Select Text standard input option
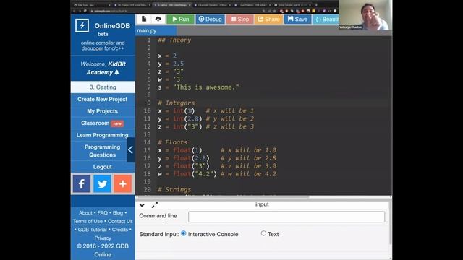 [x=263, y=233]
